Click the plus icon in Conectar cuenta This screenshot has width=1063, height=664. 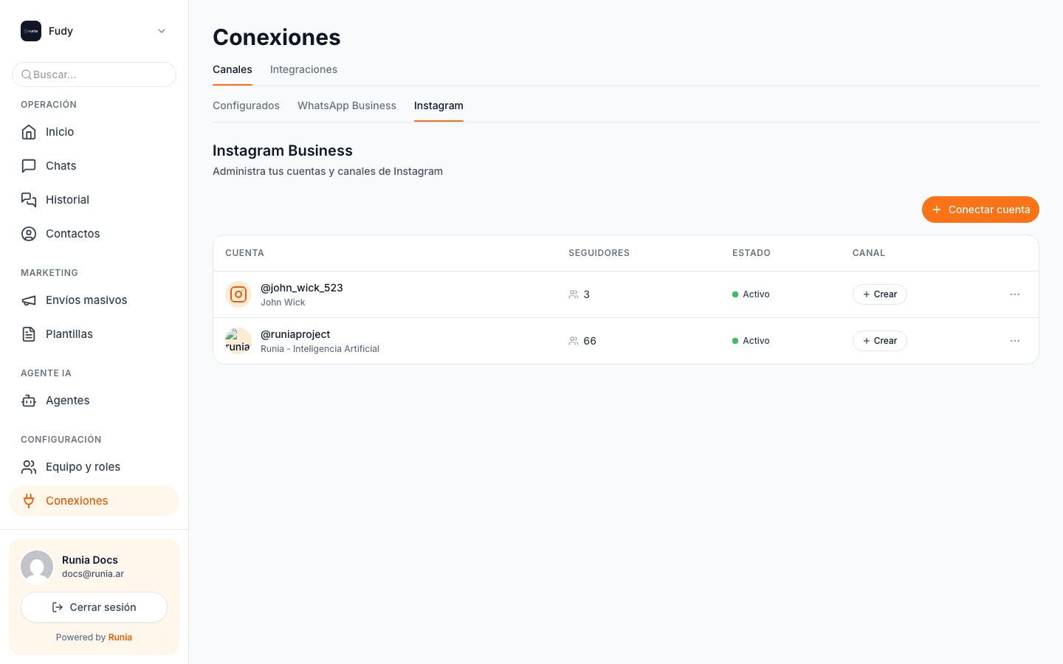click(x=937, y=210)
